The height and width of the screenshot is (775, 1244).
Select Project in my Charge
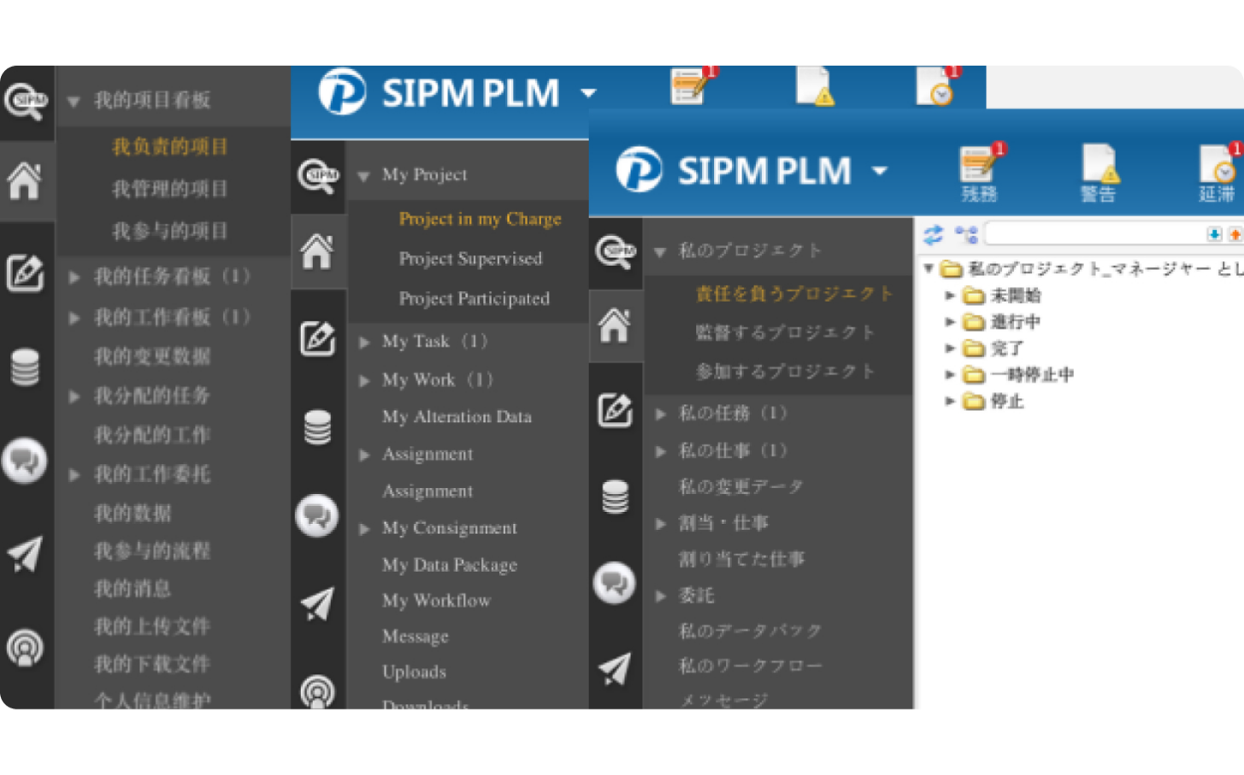(481, 219)
